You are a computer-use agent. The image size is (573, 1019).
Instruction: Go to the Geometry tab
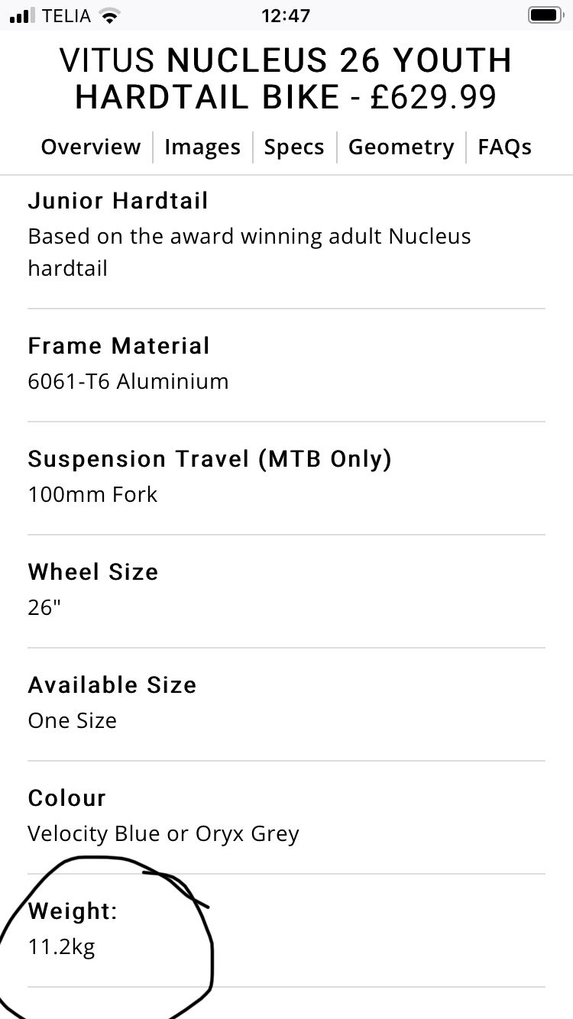click(x=401, y=147)
